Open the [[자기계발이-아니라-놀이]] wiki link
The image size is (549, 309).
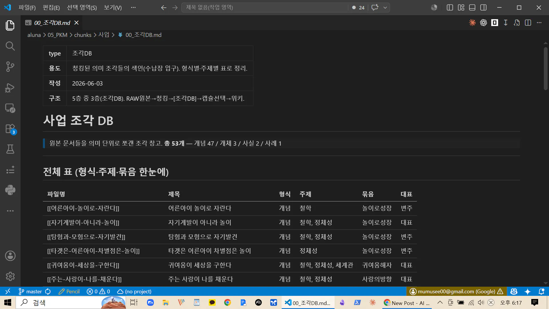click(83, 223)
